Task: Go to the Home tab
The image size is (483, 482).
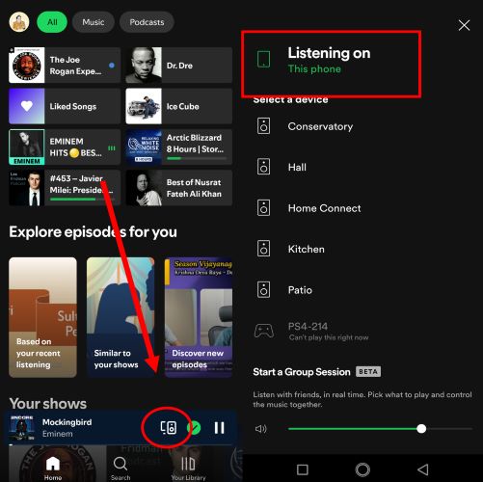Action: (x=53, y=469)
